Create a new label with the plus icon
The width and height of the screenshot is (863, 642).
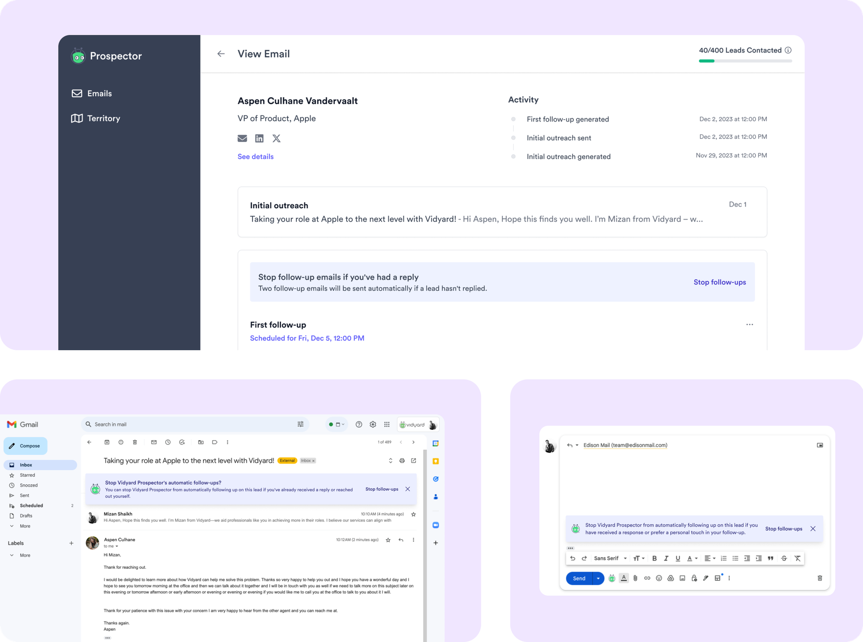71,543
